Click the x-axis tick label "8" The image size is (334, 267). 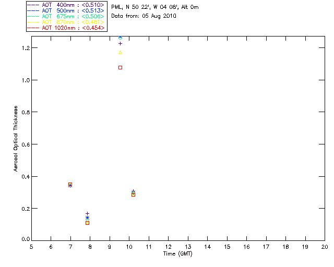click(90, 247)
